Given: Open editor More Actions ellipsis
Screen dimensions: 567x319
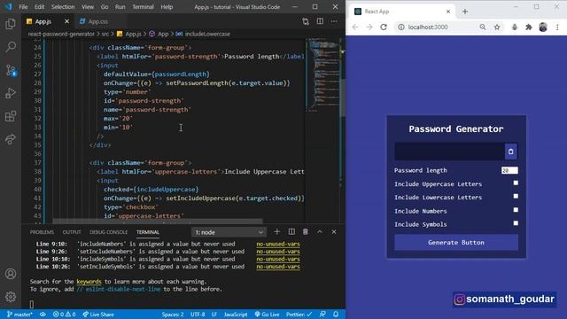Looking at the screenshot, I should pos(334,21).
